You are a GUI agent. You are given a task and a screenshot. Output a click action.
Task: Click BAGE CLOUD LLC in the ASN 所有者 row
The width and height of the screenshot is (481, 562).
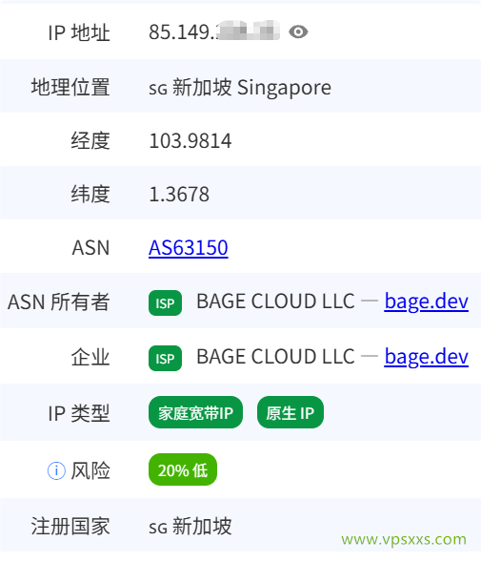click(x=275, y=302)
